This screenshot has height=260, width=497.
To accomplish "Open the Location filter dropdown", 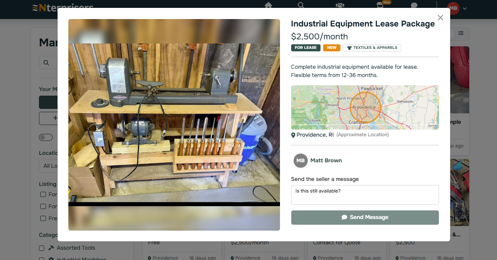I will point(48,166).
